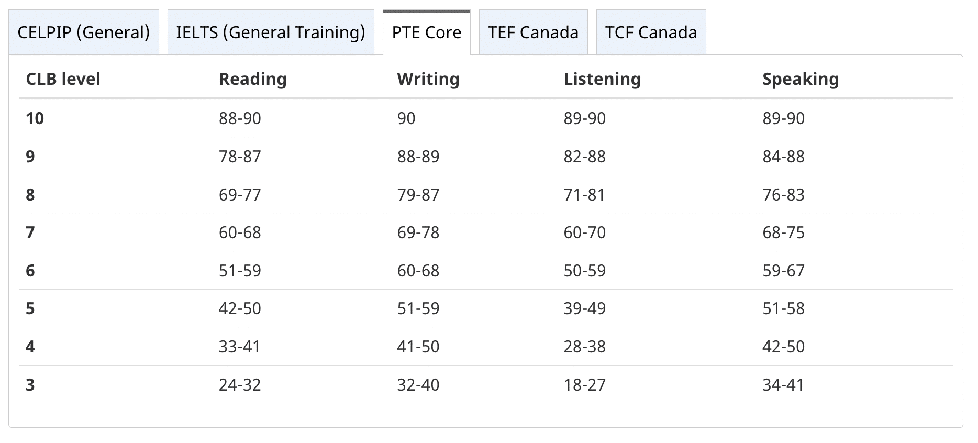Click Writing score 41-50 for CLB 4
The width and height of the screenshot is (978, 443).
tap(418, 347)
